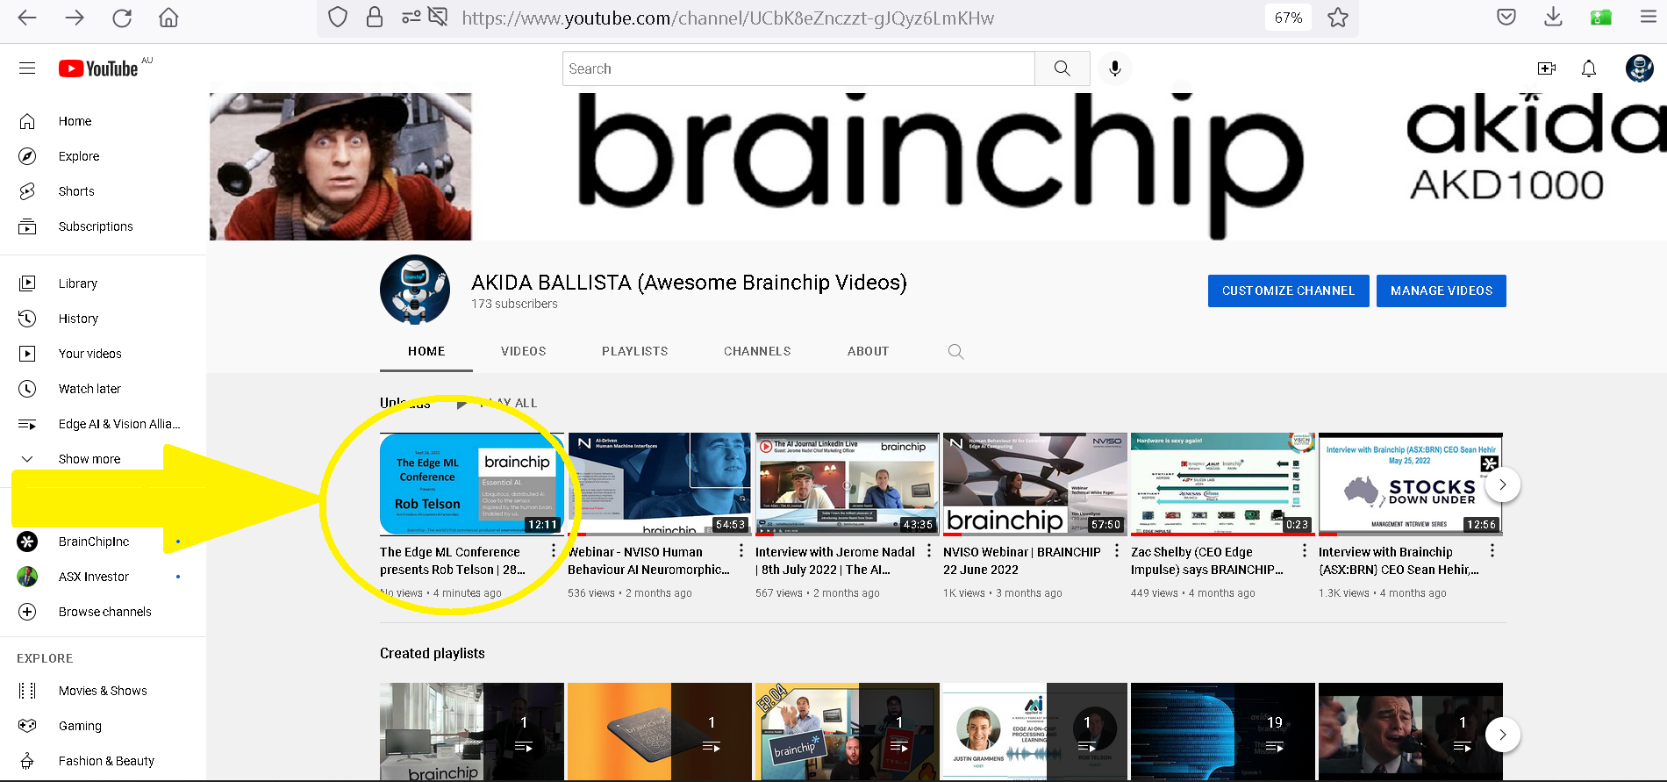Open the notifications bell
The height and width of the screenshot is (782, 1667).
pos(1588,68)
